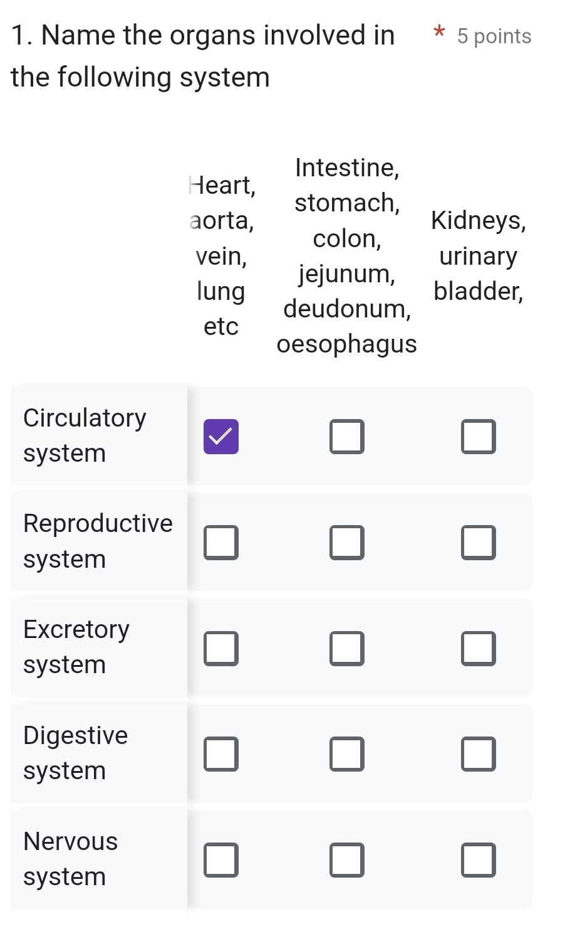
Task: Check Excretory system Intestine, stomach checkbox
Action: 347,648
